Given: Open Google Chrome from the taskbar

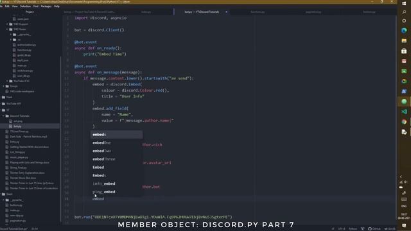Looking at the screenshot, I should click(x=404, y=122).
